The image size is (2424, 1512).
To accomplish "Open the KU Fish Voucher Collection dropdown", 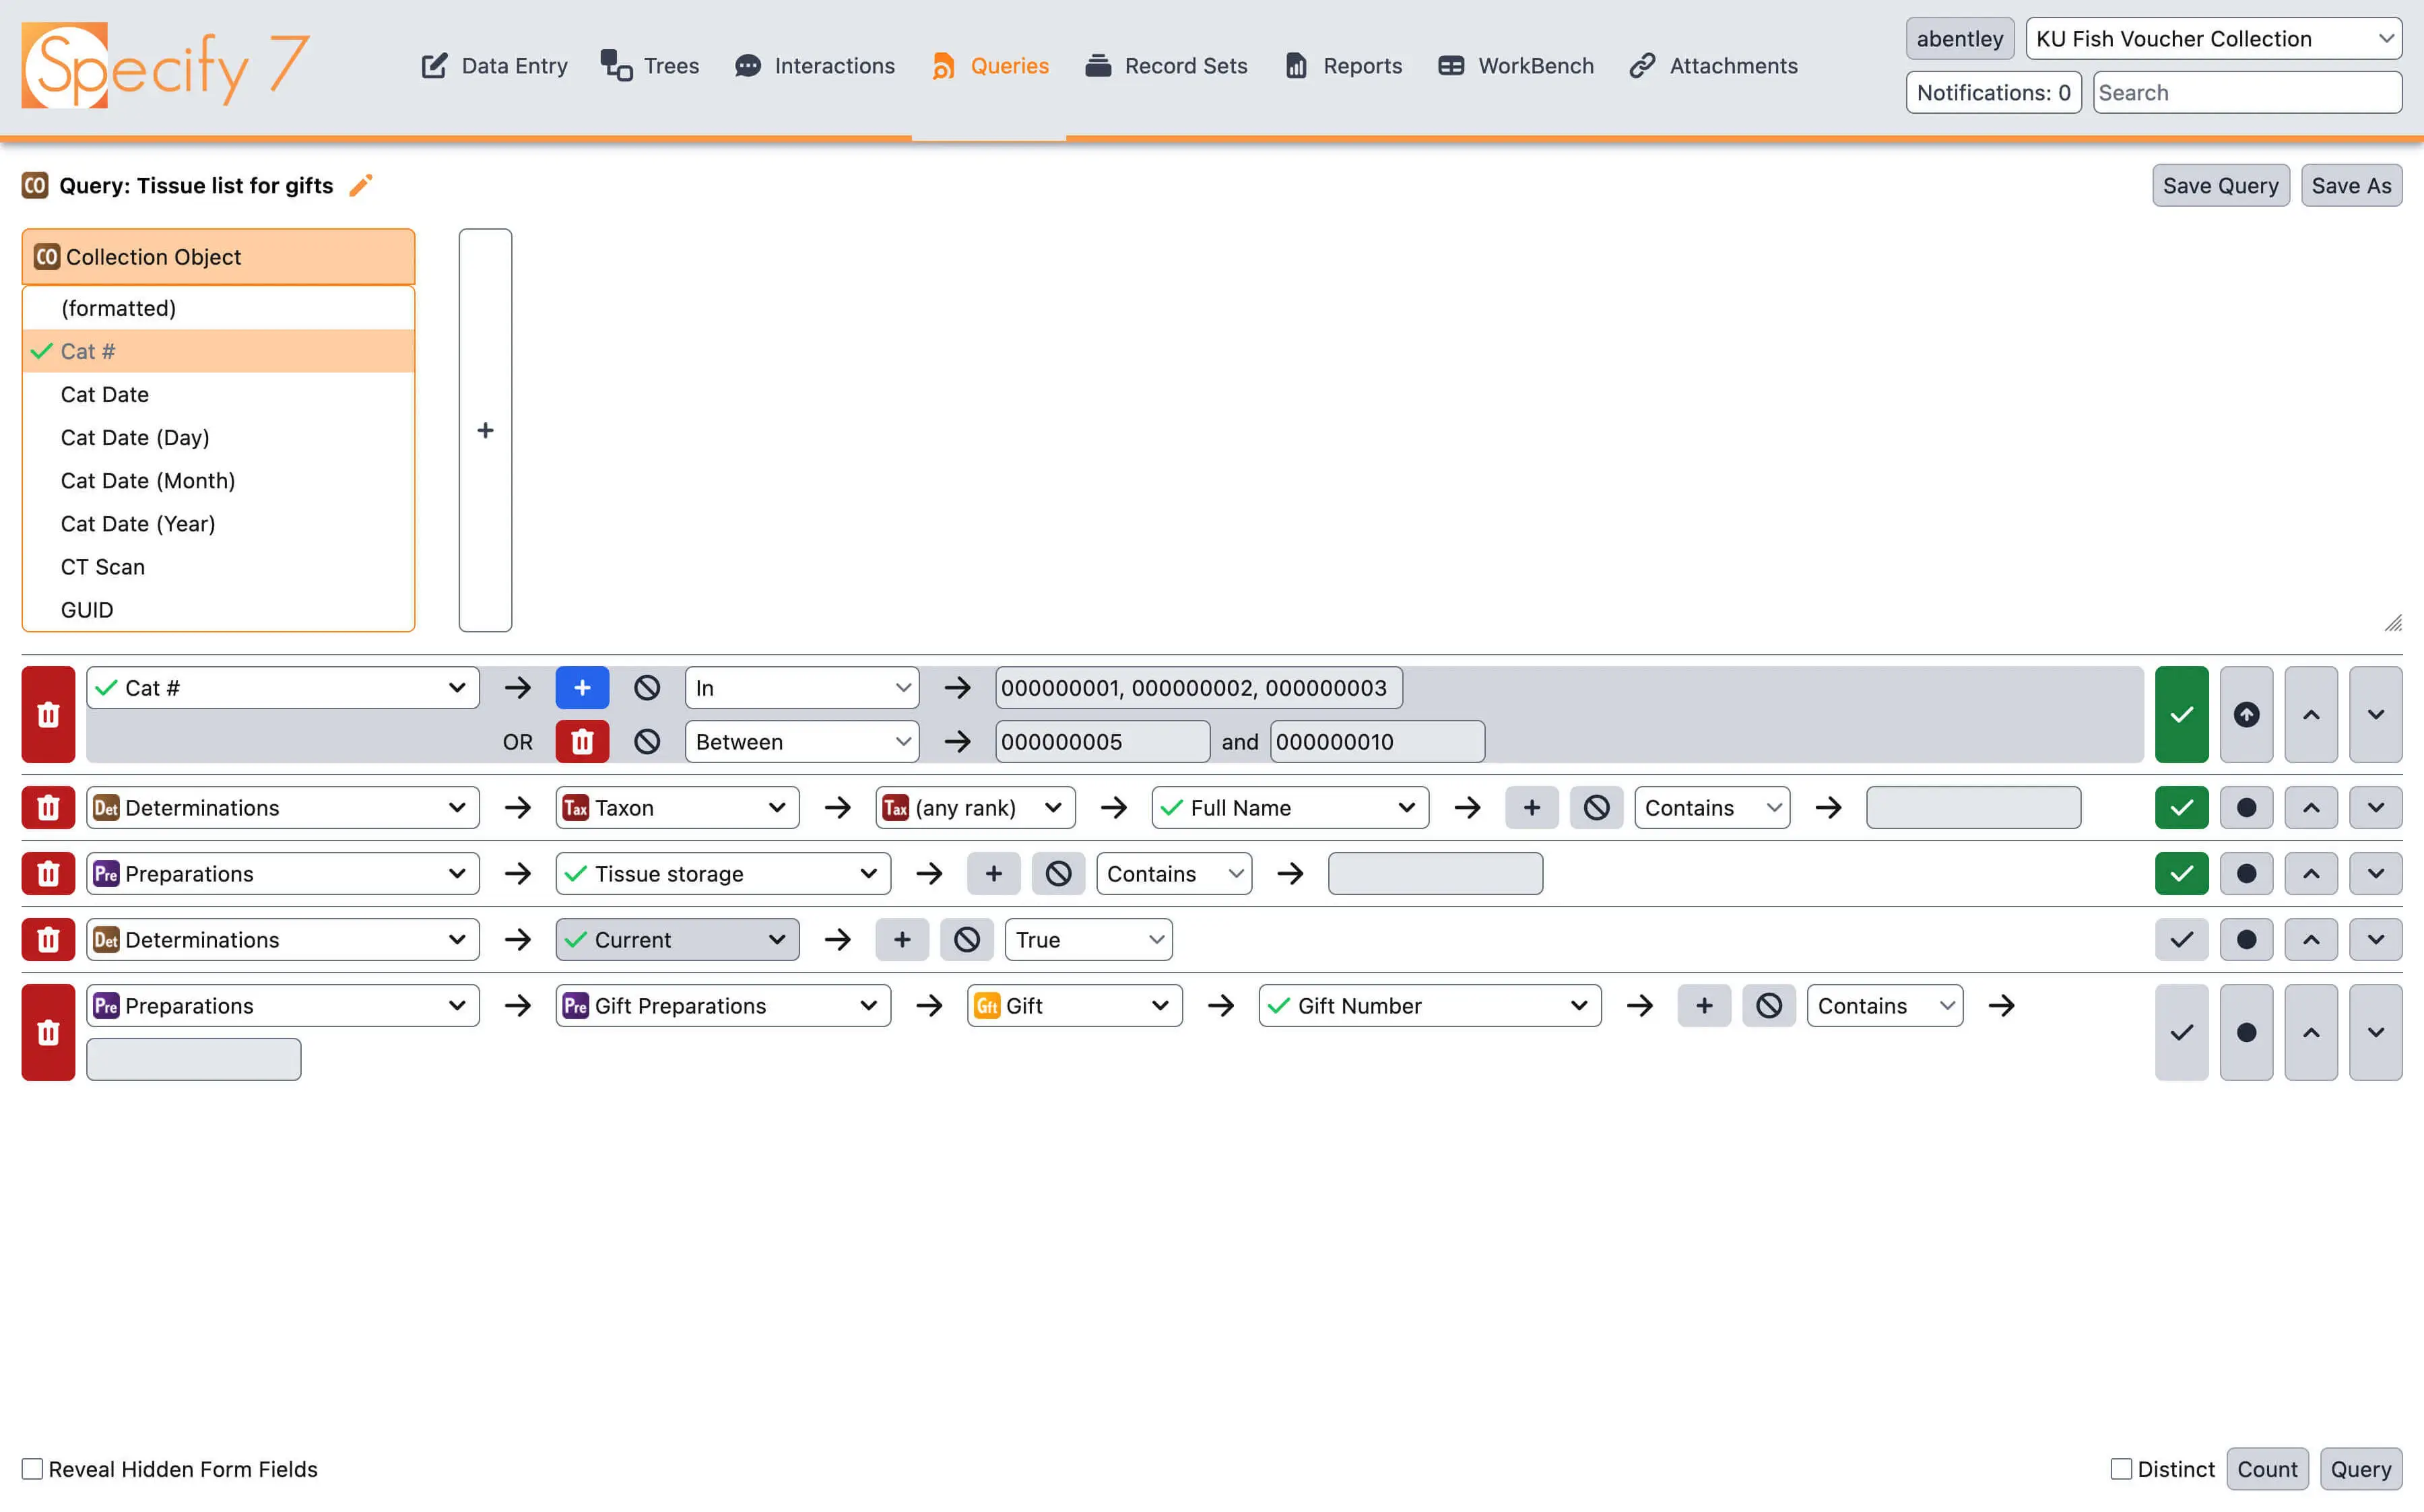I will [2213, 39].
